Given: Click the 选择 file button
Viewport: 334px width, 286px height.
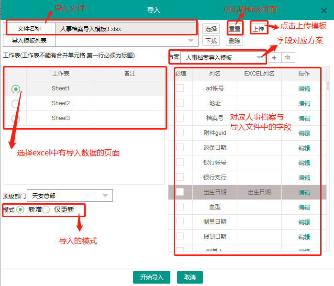Looking at the screenshot, I should [x=211, y=29].
